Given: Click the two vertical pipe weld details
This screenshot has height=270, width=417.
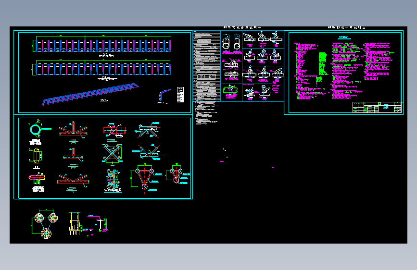Looking at the screenshot, I should (x=231, y=43).
